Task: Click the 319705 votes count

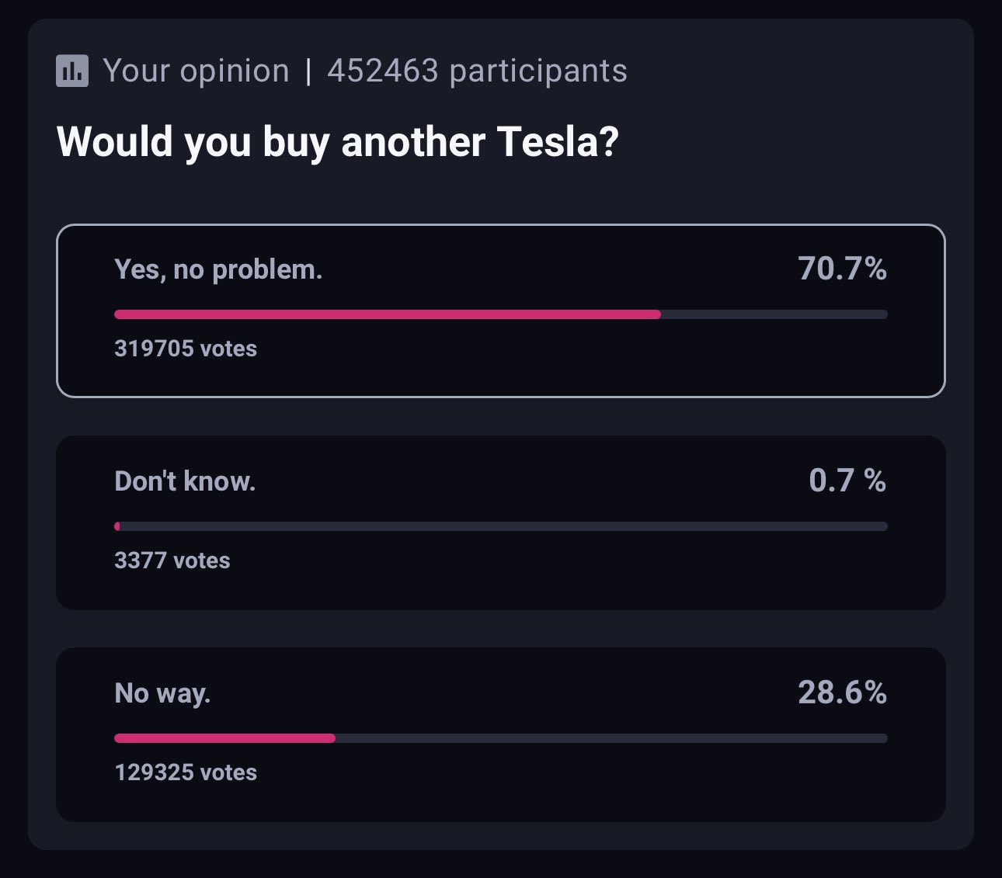Action: [186, 349]
